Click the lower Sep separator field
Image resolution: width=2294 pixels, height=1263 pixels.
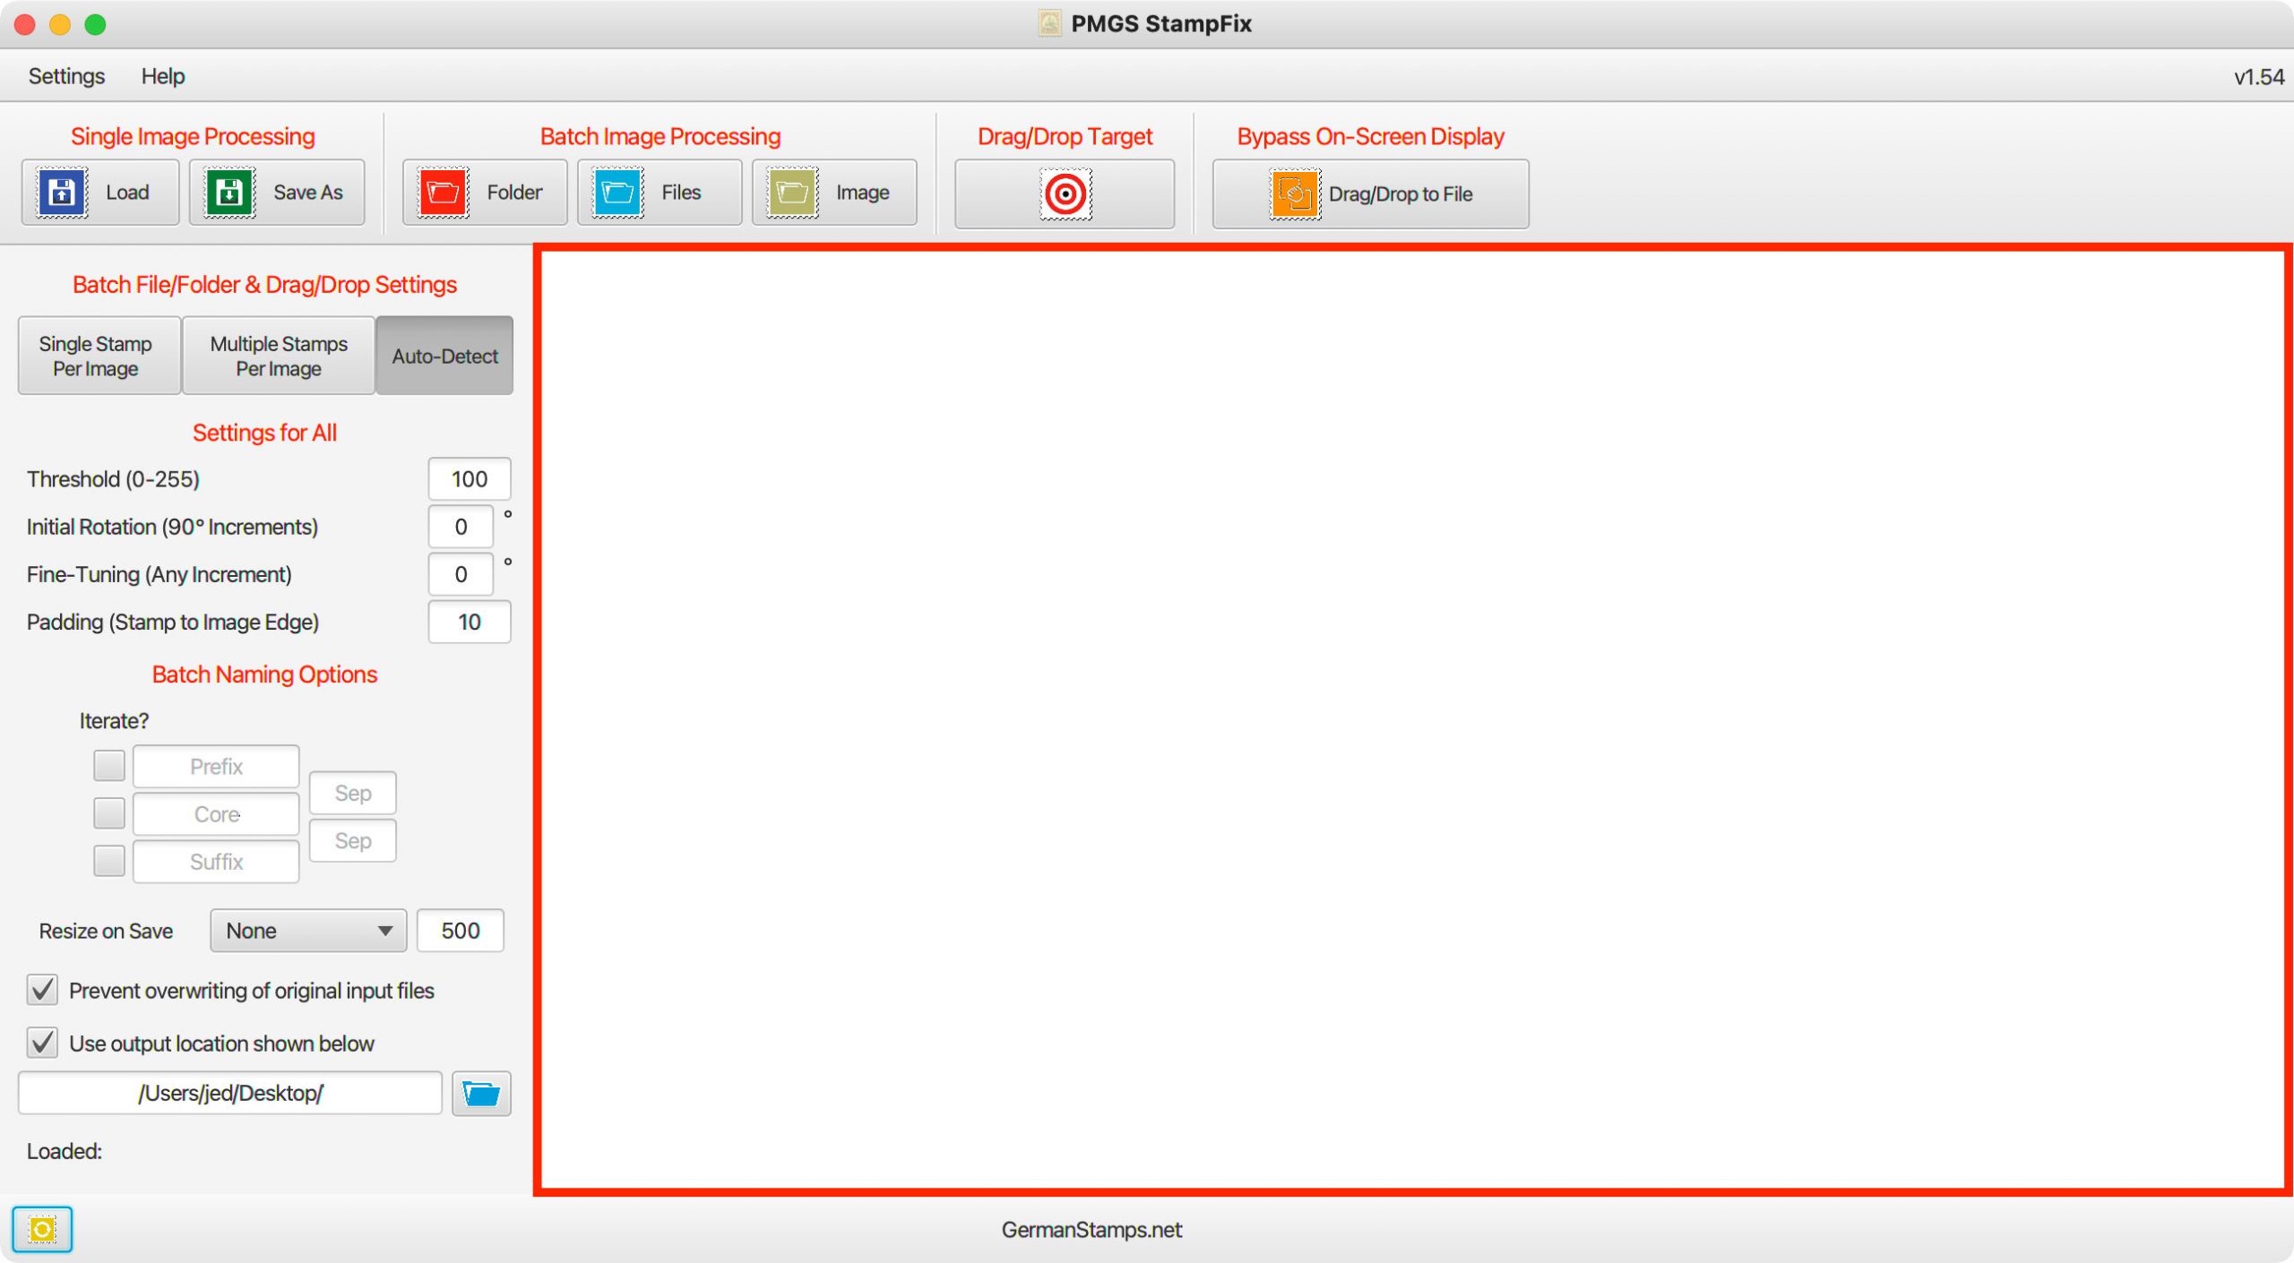coord(353,841)
